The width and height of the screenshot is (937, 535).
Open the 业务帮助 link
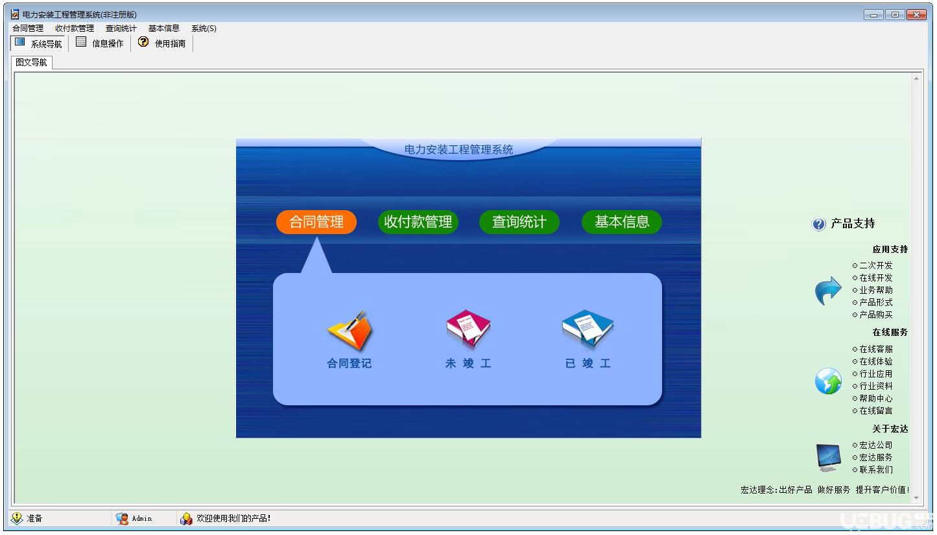coord(876,290)
